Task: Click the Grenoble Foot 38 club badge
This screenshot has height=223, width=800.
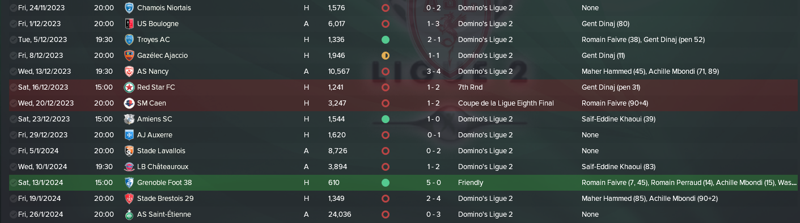Action: pyautogui.click(x=129, y=183)
